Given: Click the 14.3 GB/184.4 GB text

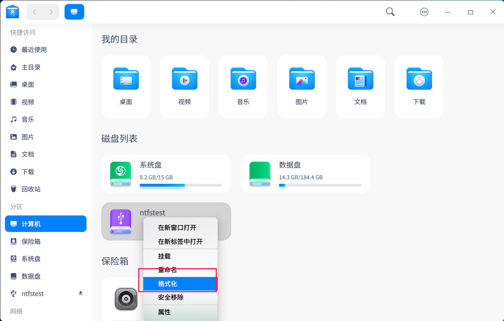Looking at the screenshot, I should (301, 177).
